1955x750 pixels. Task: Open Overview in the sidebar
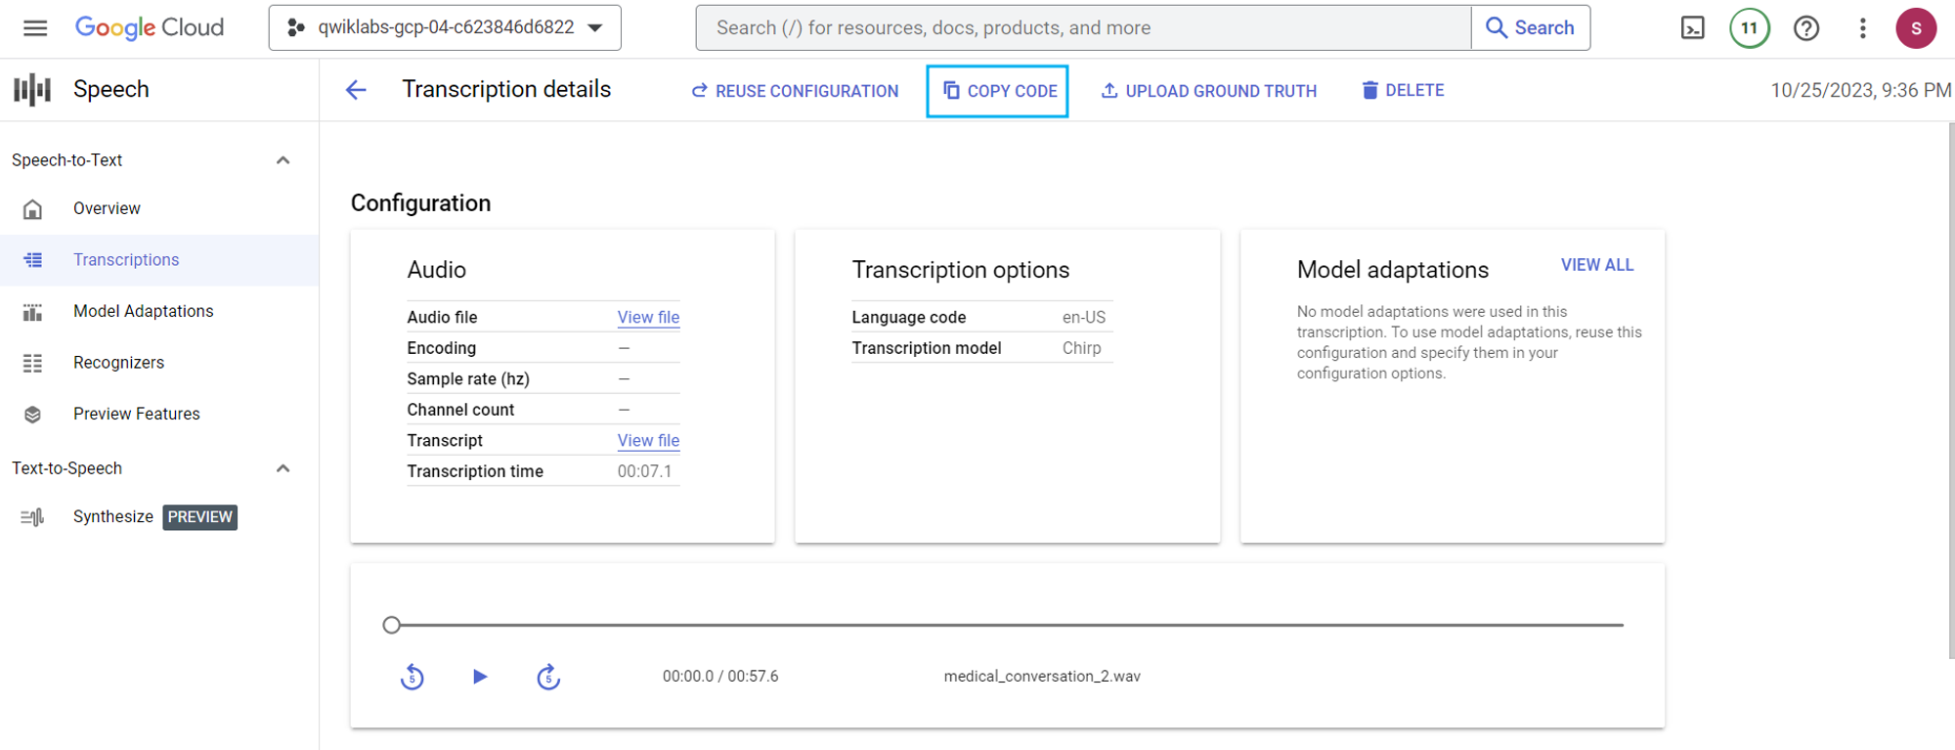pyautogui.click(x=107, y=208)
